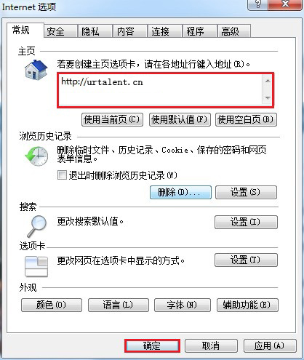Confirm with the 确定 button
The width and height of the screenshot is (304, 360).
point(152,345)
